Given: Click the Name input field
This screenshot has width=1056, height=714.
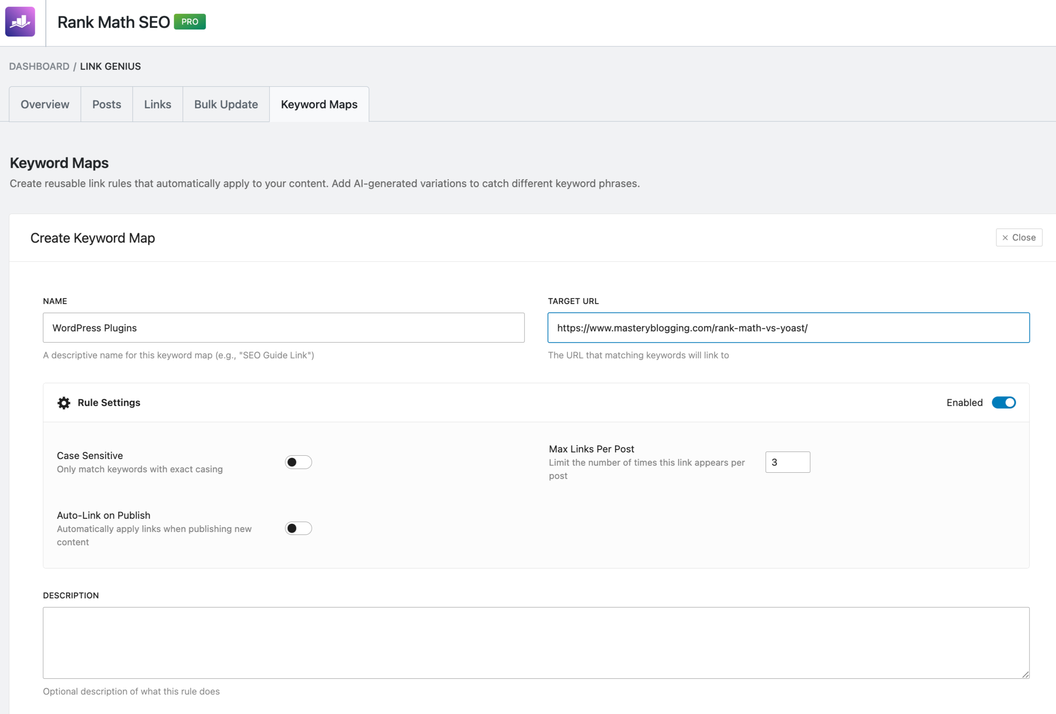Looking at the screenshot, I should (284, 328).
